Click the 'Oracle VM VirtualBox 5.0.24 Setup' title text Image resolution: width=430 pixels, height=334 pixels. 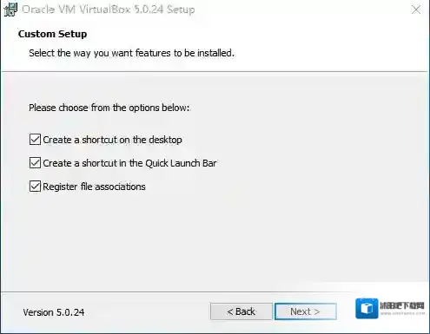coord(109,10)
